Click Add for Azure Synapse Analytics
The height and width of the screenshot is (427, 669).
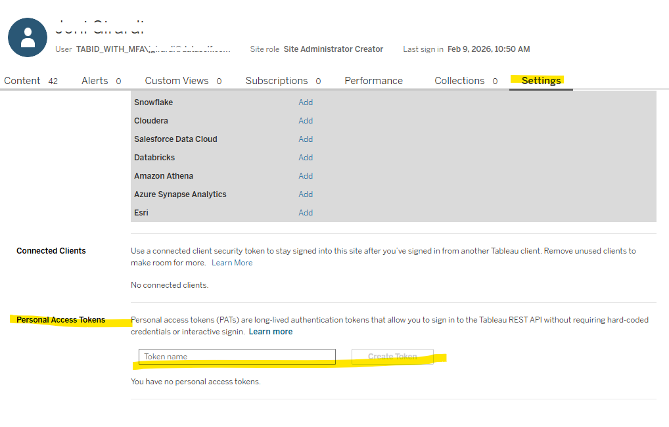tap(306, 194)
